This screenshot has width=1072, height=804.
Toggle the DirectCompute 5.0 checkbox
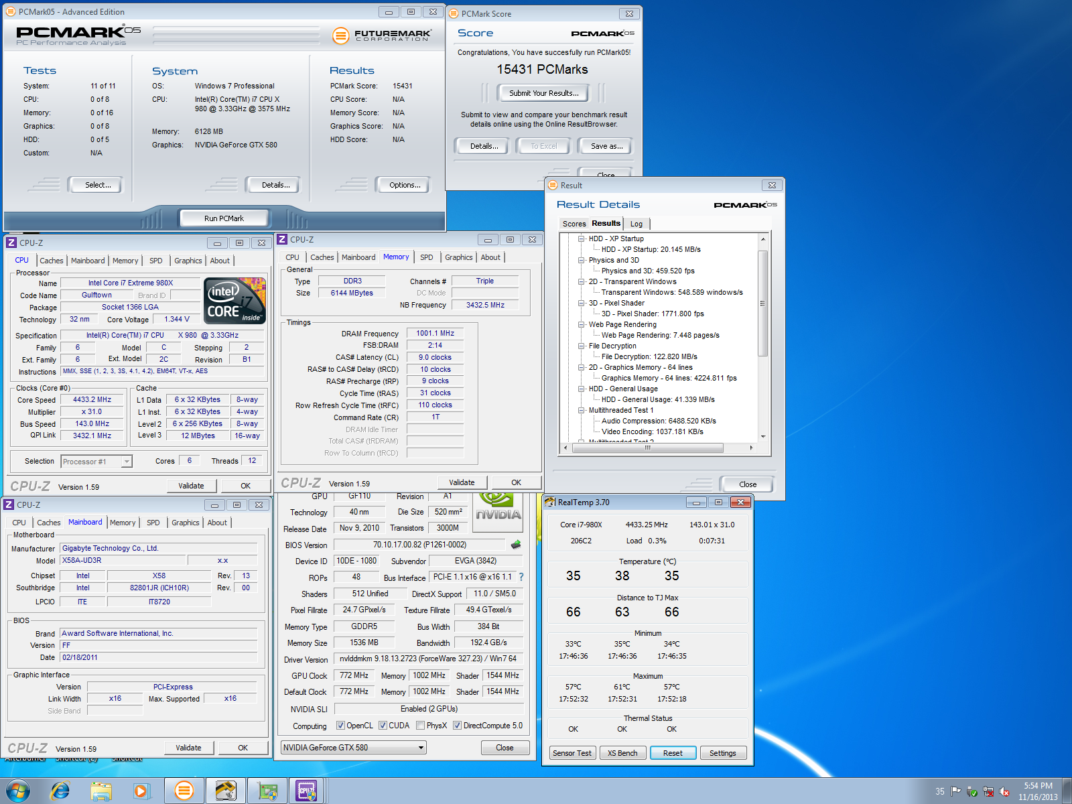[x=457, y=726]
